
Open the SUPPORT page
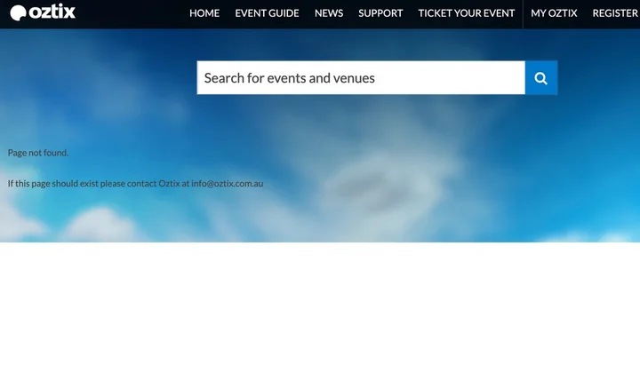point(380,13)
